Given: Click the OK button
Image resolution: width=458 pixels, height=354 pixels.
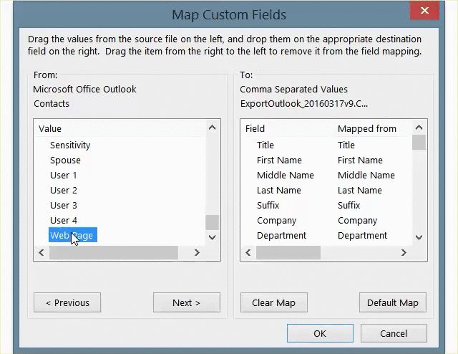Looking at the screenshot, I should point(319,333).
